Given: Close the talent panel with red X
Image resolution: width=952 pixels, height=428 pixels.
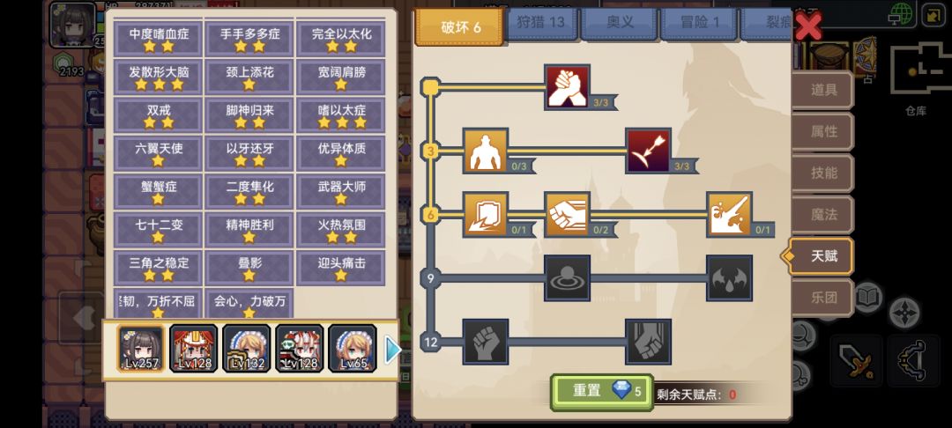Looking at the screenshot, I should [x=808, y=26].
